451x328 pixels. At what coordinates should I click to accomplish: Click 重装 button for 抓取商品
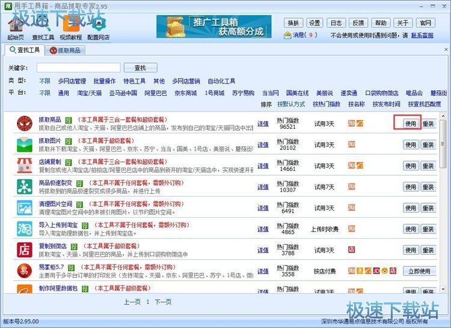point(428,124)
